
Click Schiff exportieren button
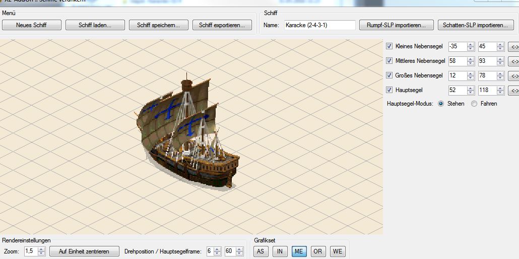coord(222,25)
